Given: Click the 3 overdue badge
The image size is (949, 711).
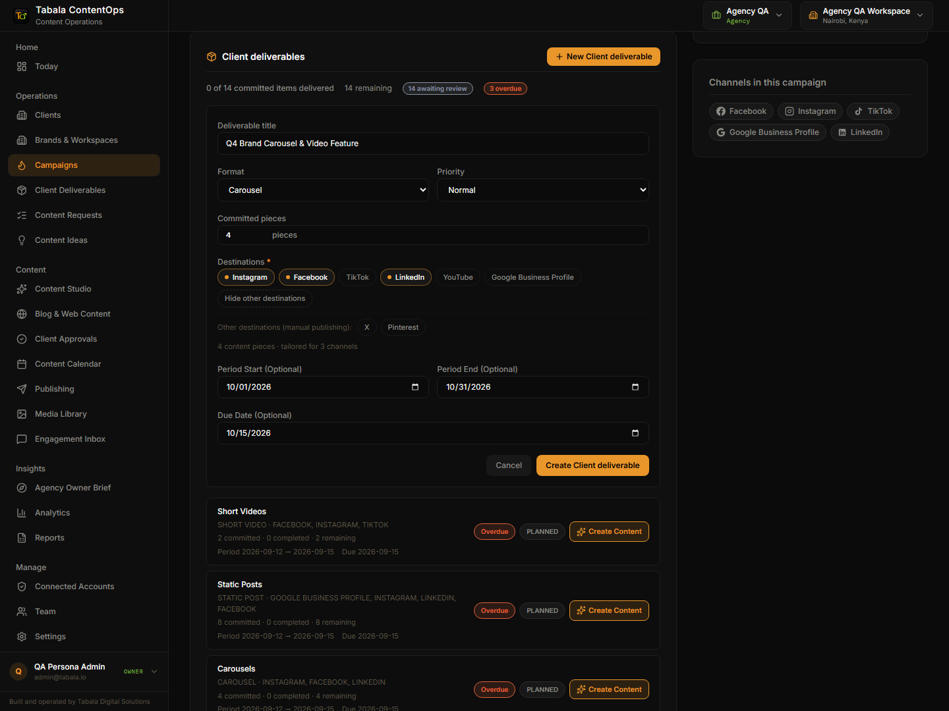Looking at the screenshot, I should tap(505, 89).
